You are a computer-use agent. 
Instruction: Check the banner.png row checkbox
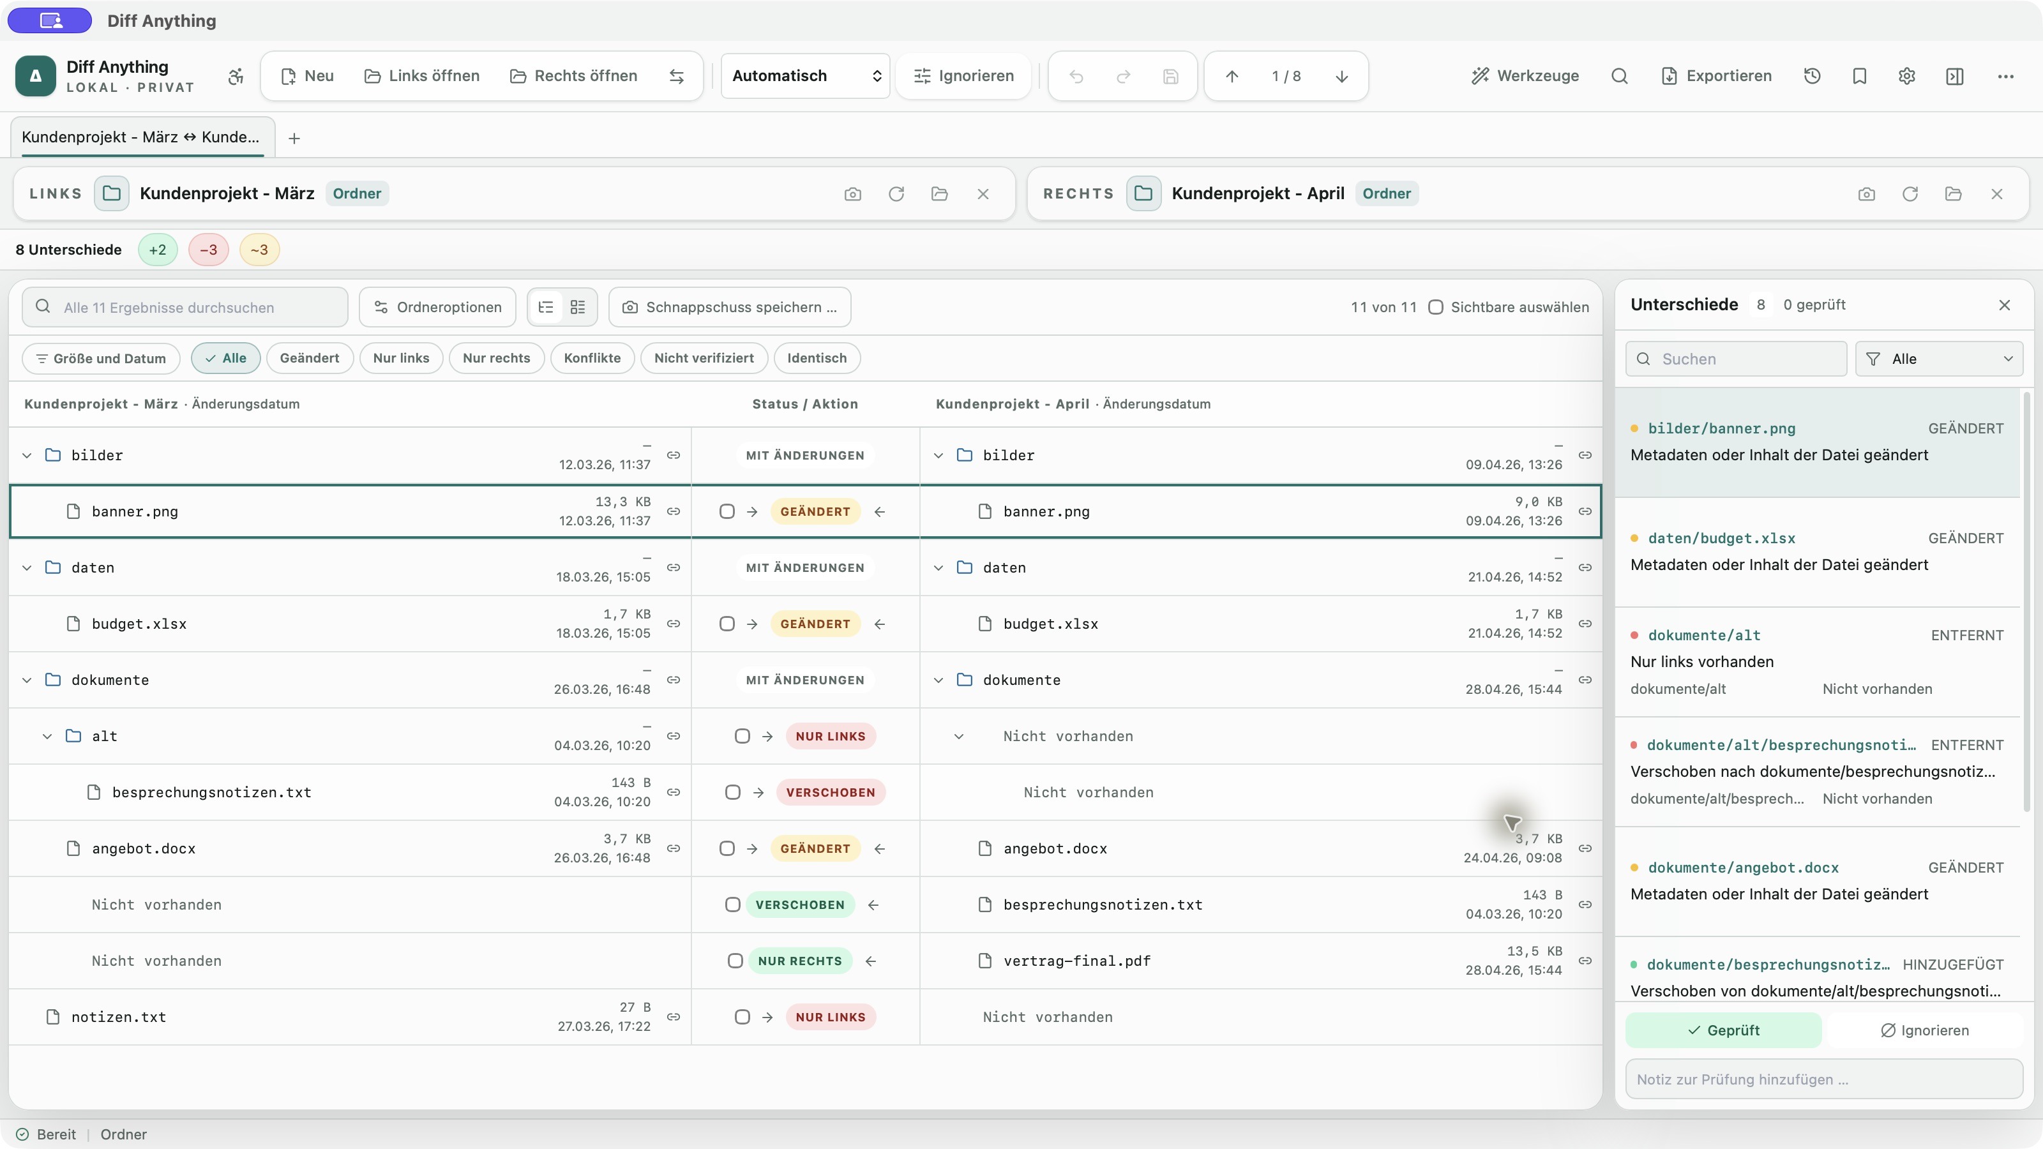[x=727, y=511]
